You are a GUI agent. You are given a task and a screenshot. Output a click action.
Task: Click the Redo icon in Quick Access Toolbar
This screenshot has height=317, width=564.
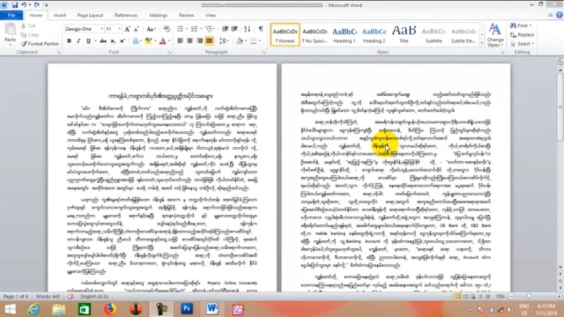point(37,5)
